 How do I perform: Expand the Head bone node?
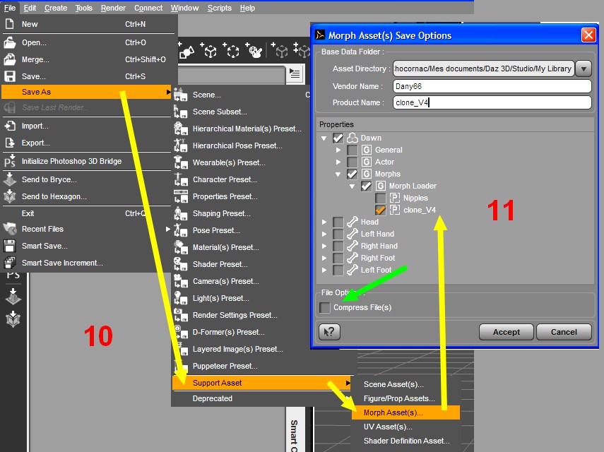tap(324, 222)
